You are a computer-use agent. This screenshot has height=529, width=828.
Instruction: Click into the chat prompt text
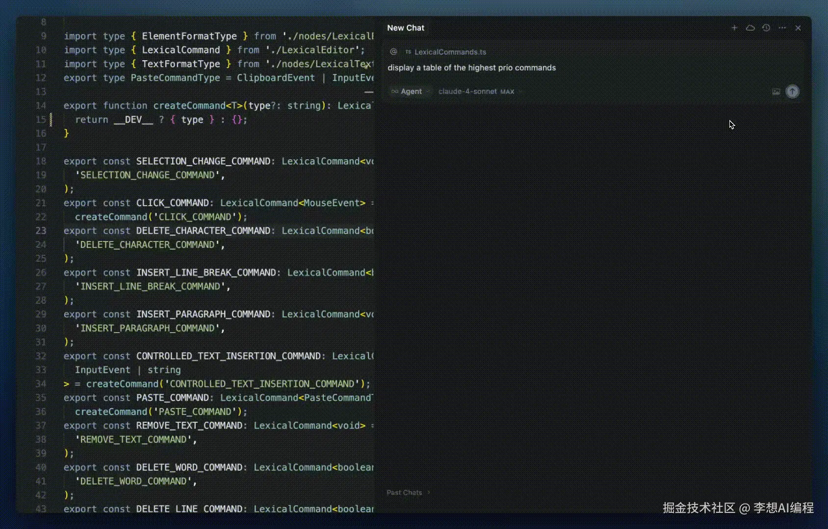pyautogui.click(x=472, y=68)
